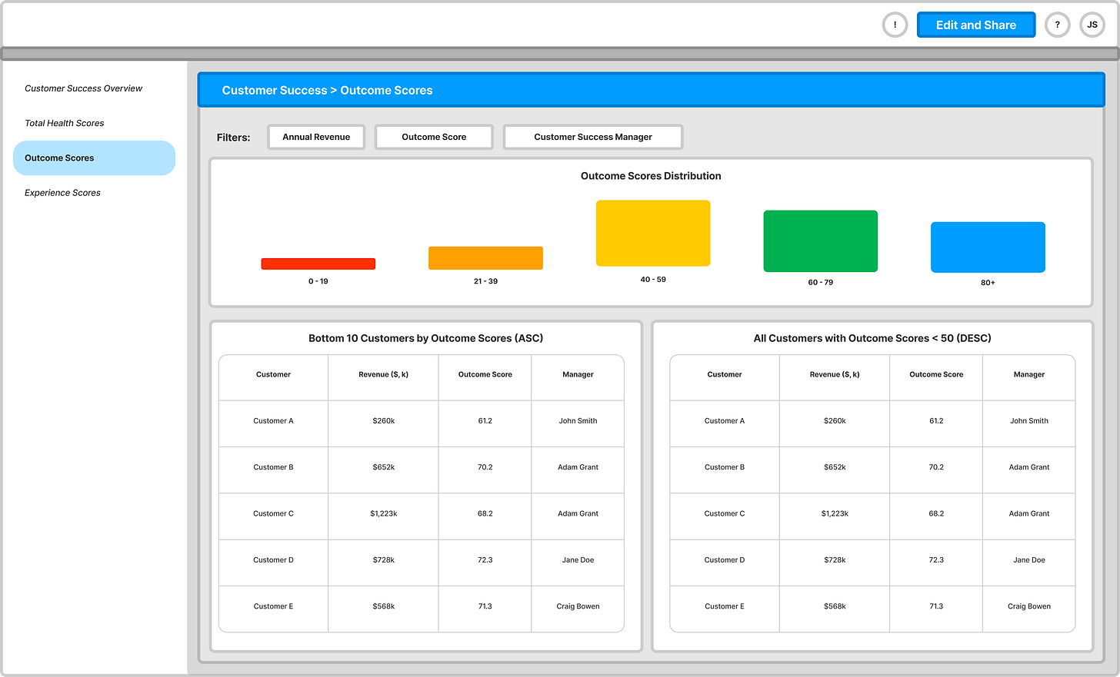
Task: Click the Outcome Scores Distribution chart title
Action: 651,176
